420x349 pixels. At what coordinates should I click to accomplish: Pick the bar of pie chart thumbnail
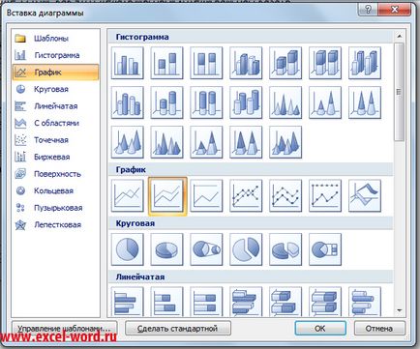[325, 249]
